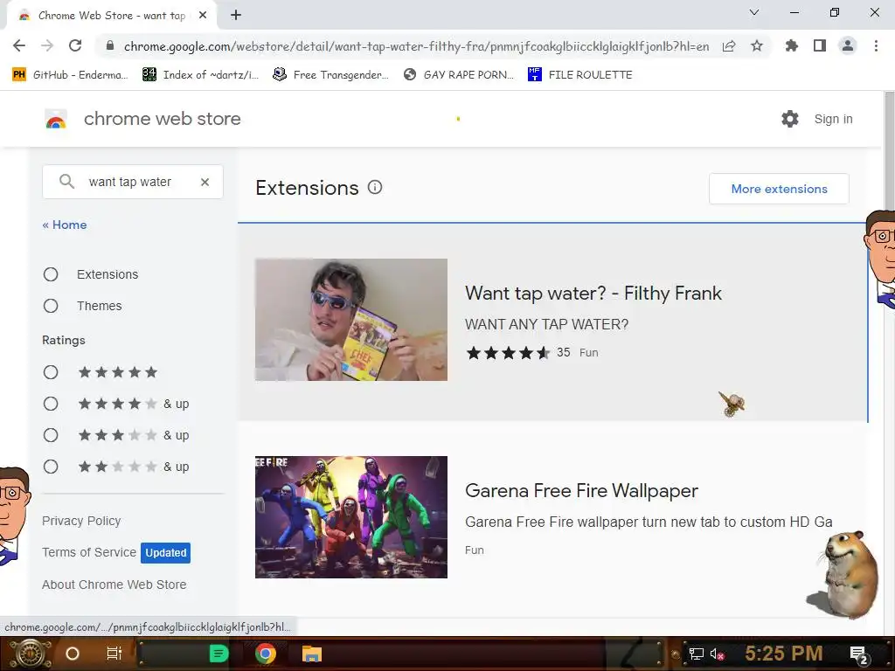Select the Chrome Web Store tab
The image size is (895, 671).
[x=112, y=16]
